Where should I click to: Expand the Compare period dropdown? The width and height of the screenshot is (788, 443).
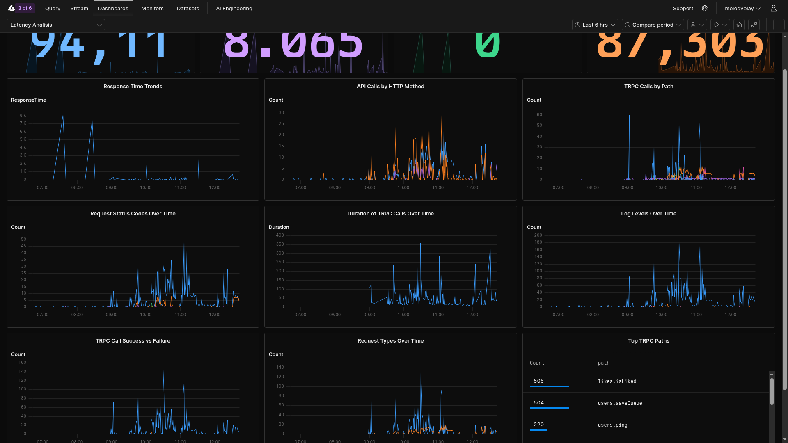[653, 25]
